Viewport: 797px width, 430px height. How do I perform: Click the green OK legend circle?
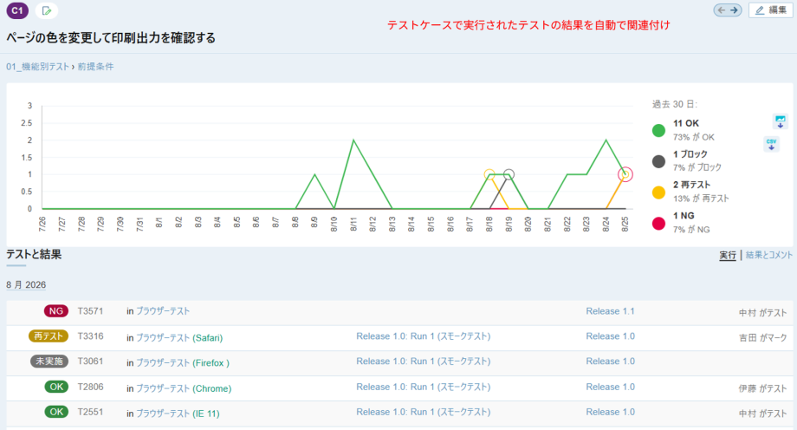tap(658, 131)
